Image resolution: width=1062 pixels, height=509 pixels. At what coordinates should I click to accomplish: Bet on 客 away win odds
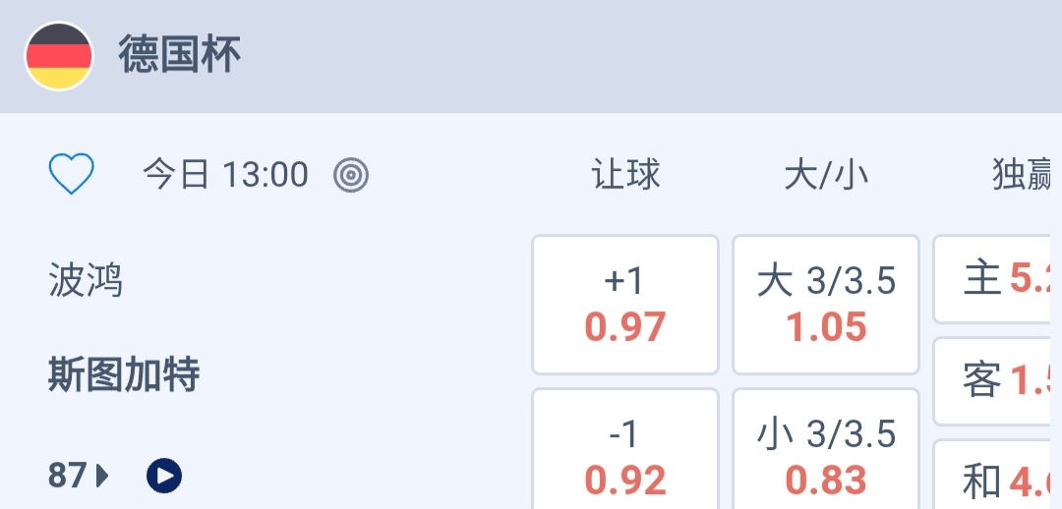tap(998, 381)
